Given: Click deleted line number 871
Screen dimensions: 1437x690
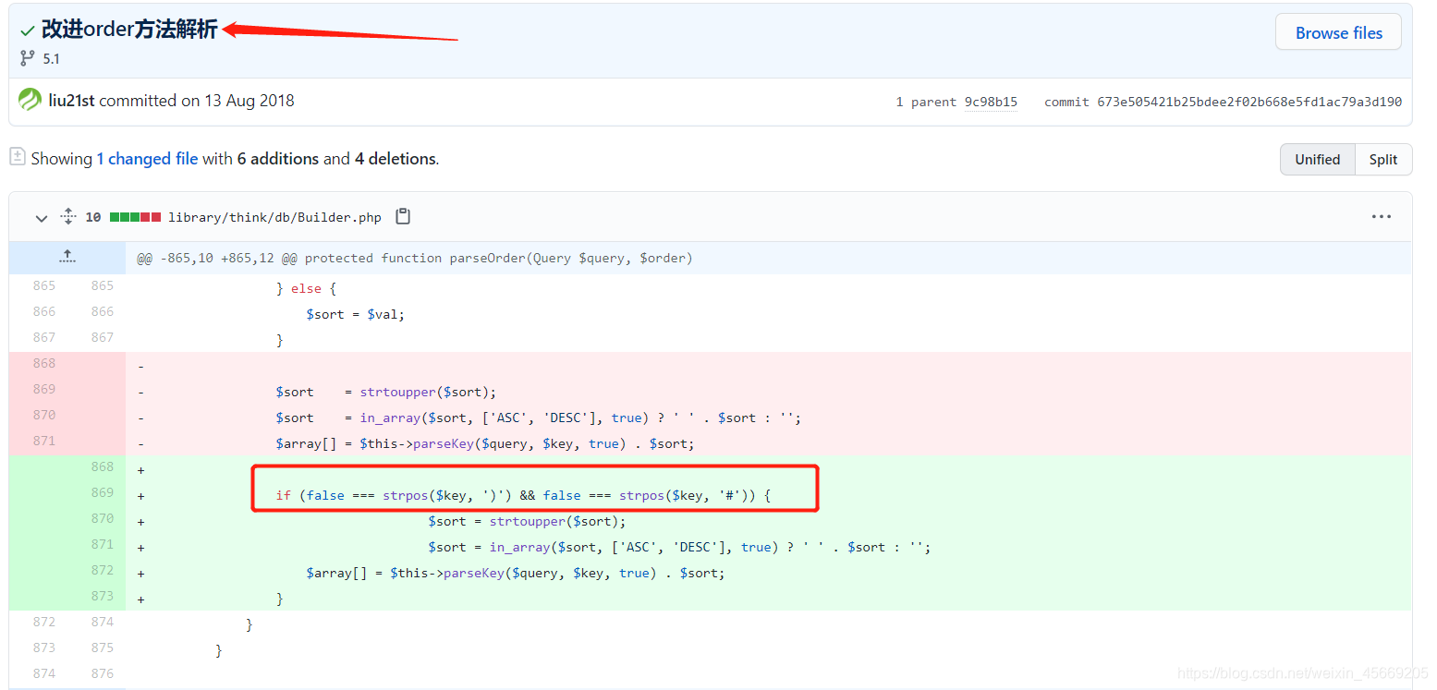Looking at the screenshot, I should coord(44,441).
